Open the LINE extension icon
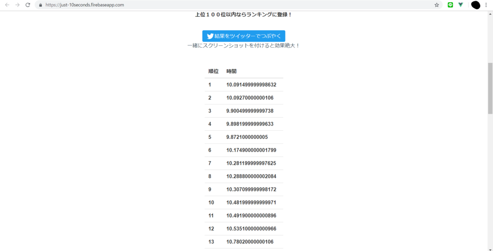This screenshot has height=251, width=493. pyautogui.click(x=450, y=5)
